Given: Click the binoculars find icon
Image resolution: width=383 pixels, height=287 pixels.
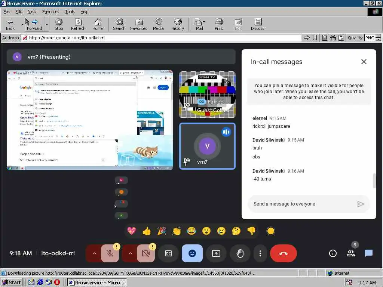Looking at the screenshot, I should (x=333, y=38).
